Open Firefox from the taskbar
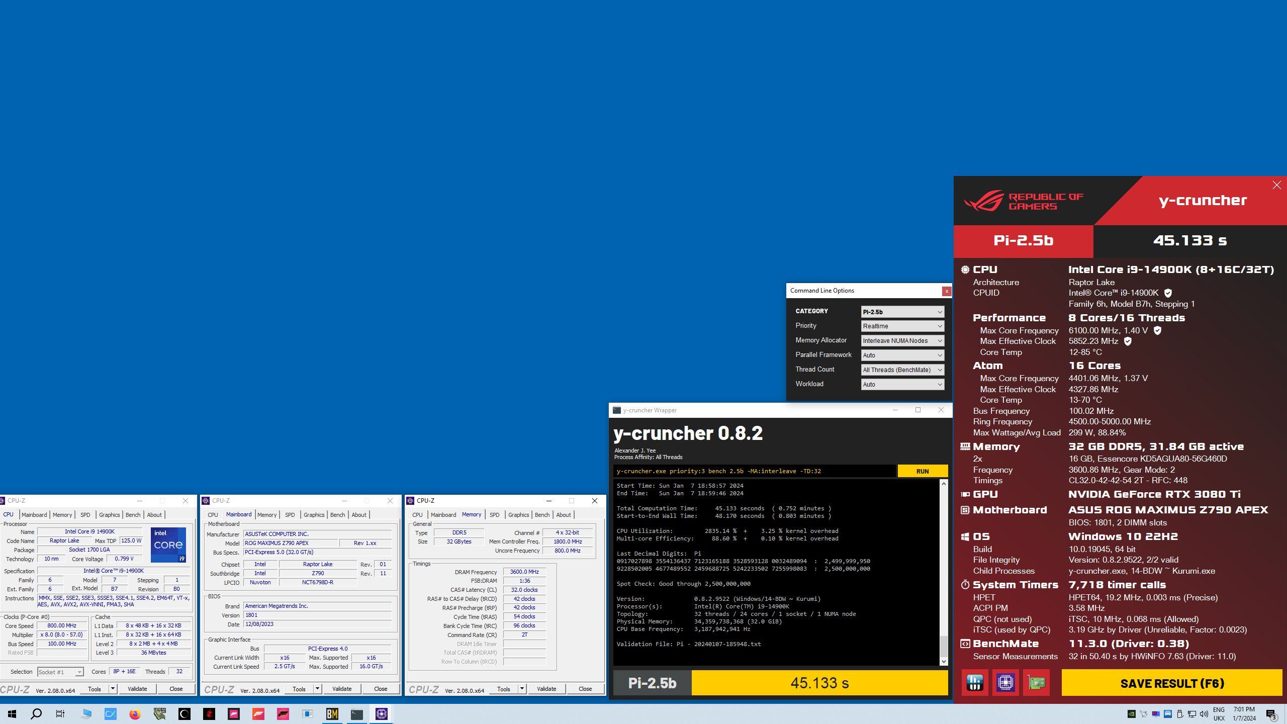The width and height of the screenshot is (1287, 724). tap(135, 714)
